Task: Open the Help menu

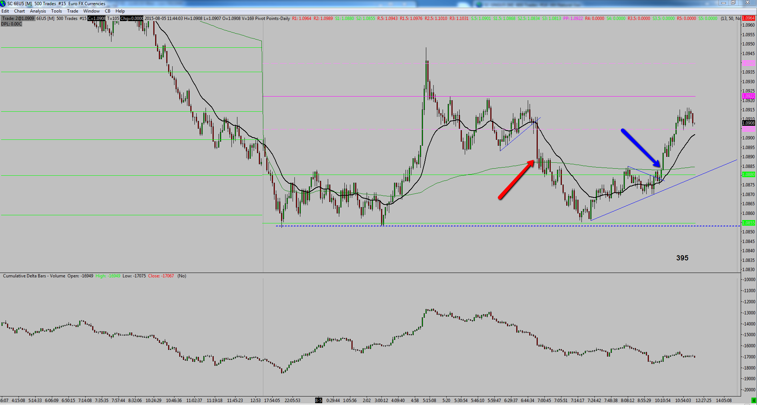Action: pos(120,11)
